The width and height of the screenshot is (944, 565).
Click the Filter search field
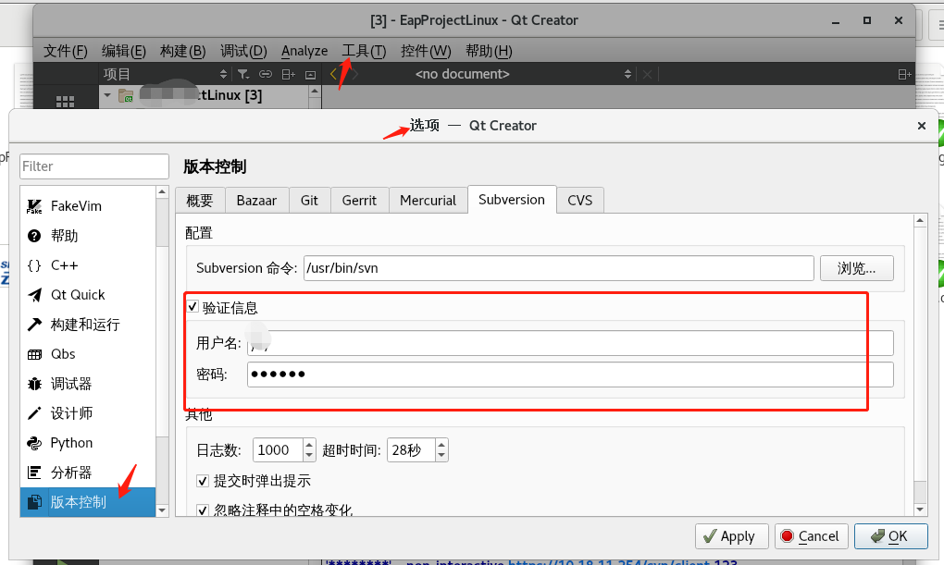(x=93, y=166)
